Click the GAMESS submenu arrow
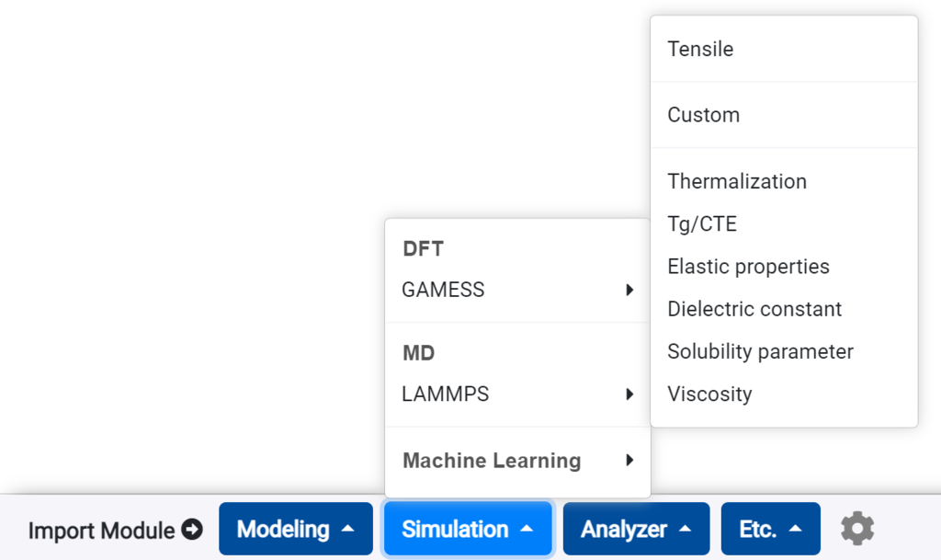This screenshot has width=941, height=560. (630, 290)
